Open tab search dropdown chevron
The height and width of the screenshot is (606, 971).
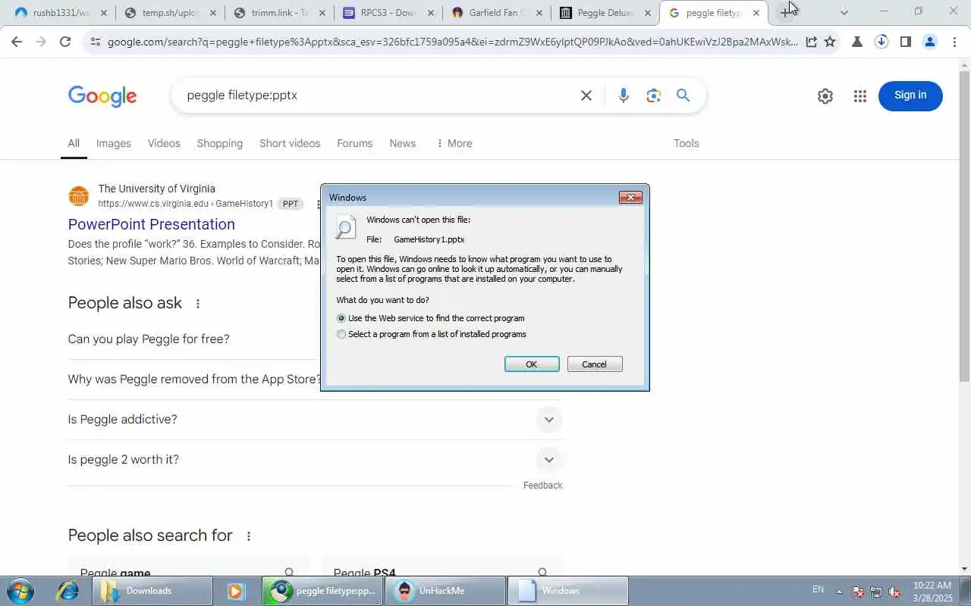[844, 13]
